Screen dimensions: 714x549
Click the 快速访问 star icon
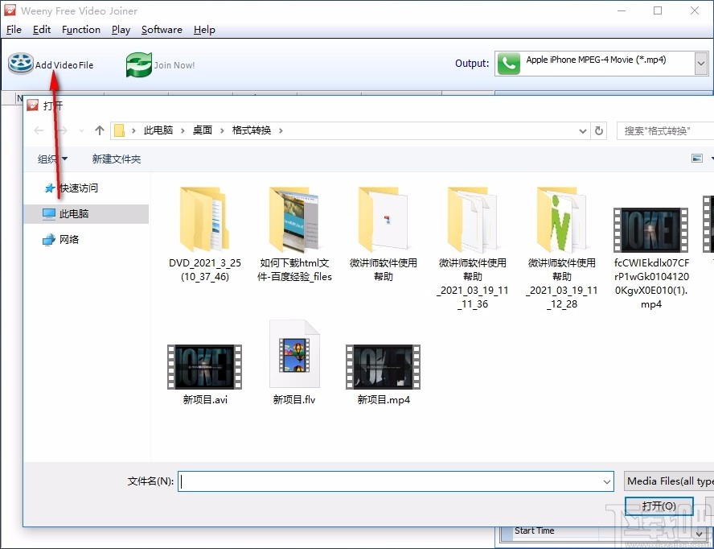48,188
